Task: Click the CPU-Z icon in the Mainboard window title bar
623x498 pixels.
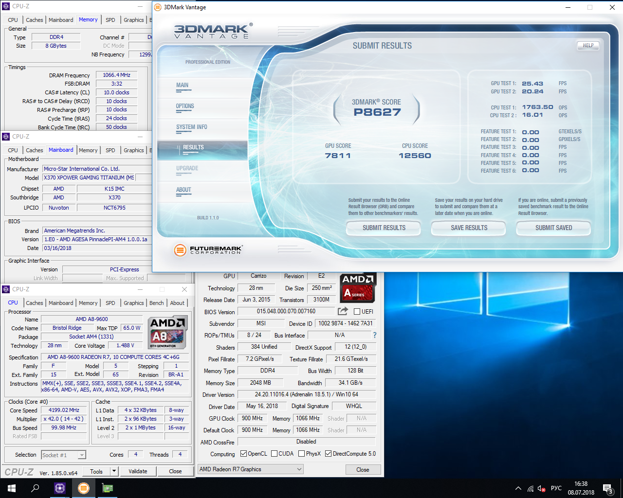Action: click(6, 137)
